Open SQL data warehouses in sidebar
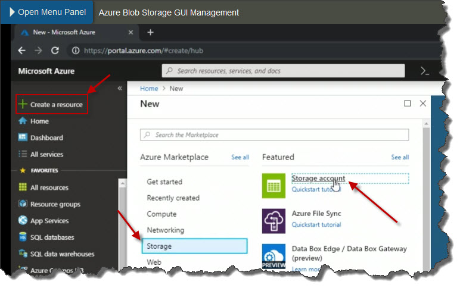This screenshot has width=463, height=291. (x=62, y=254)
